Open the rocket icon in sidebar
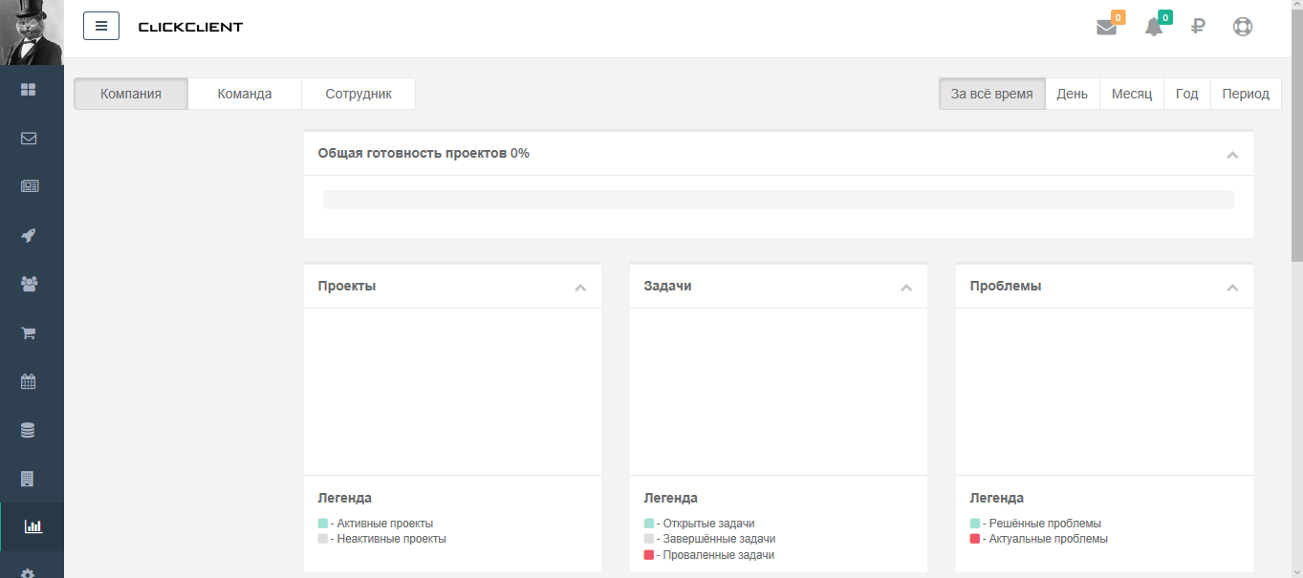 click(29, 235)
